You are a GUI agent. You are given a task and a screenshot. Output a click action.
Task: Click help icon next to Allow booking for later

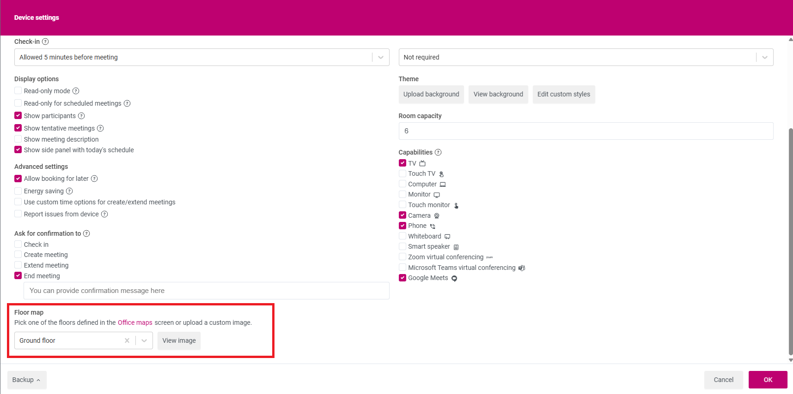[x=94, y=179]
